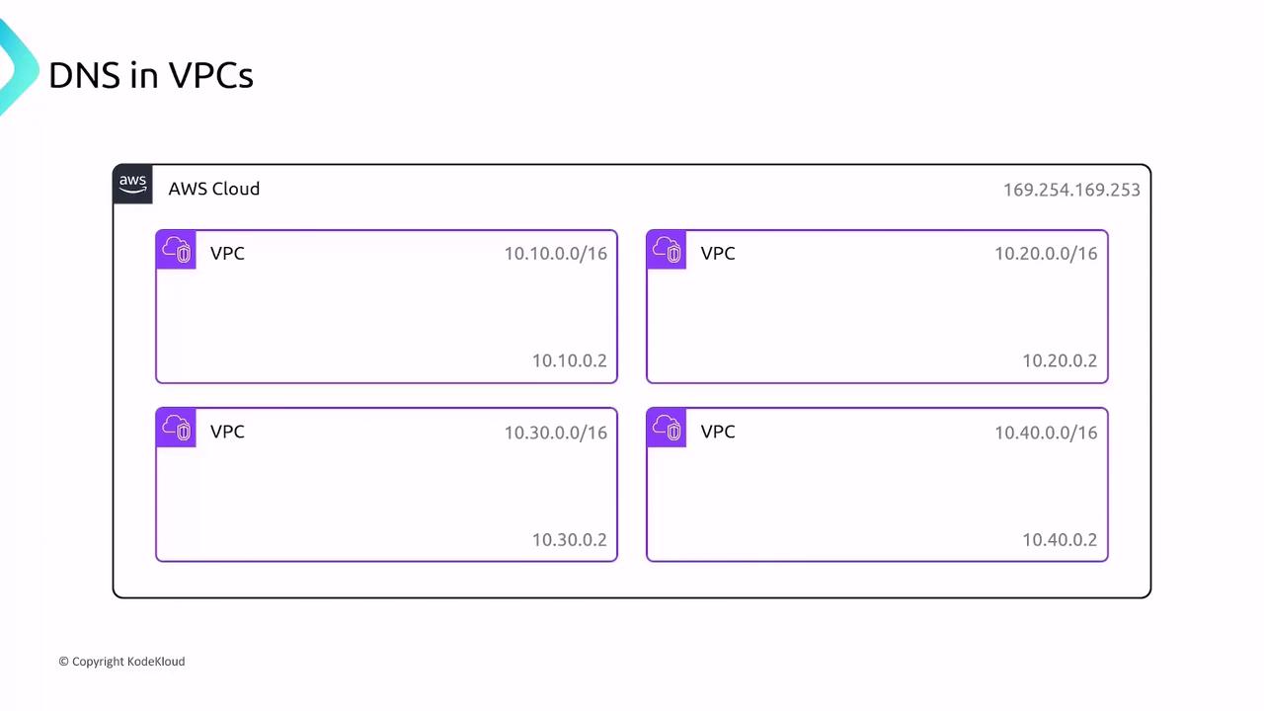Image resolution: width=1264 pixels, height=711 pixels.
Task: Select the AWS Cloud label
Action: tap(213, 189)
